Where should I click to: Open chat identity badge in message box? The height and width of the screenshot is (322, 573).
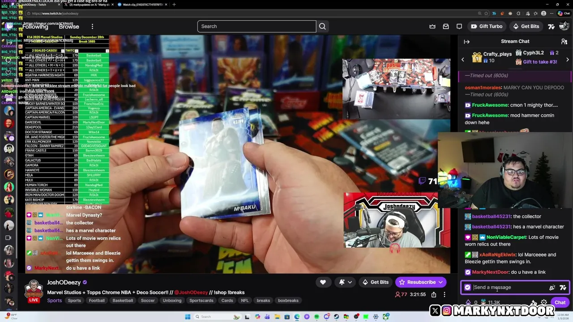(x=467, y=288)
